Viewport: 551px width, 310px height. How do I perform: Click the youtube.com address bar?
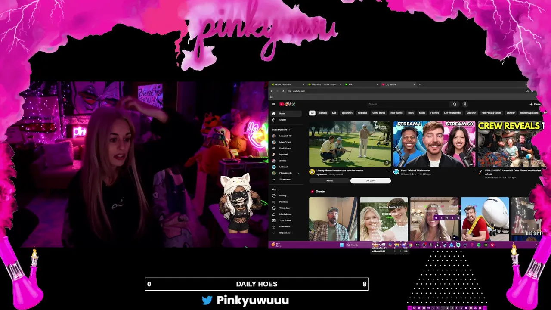[405, 91]
